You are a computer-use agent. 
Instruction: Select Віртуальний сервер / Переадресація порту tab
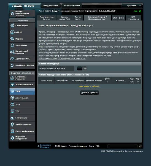coord(98,18)
